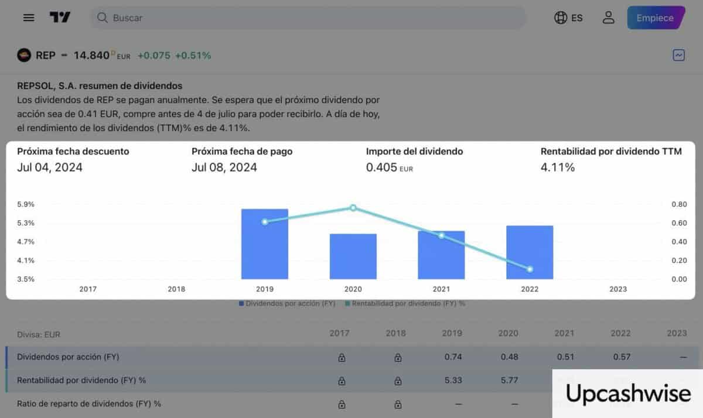This screenshot has width=703, height=418.
Task: Click the 2019 yield line point
Action: (265, 222)
